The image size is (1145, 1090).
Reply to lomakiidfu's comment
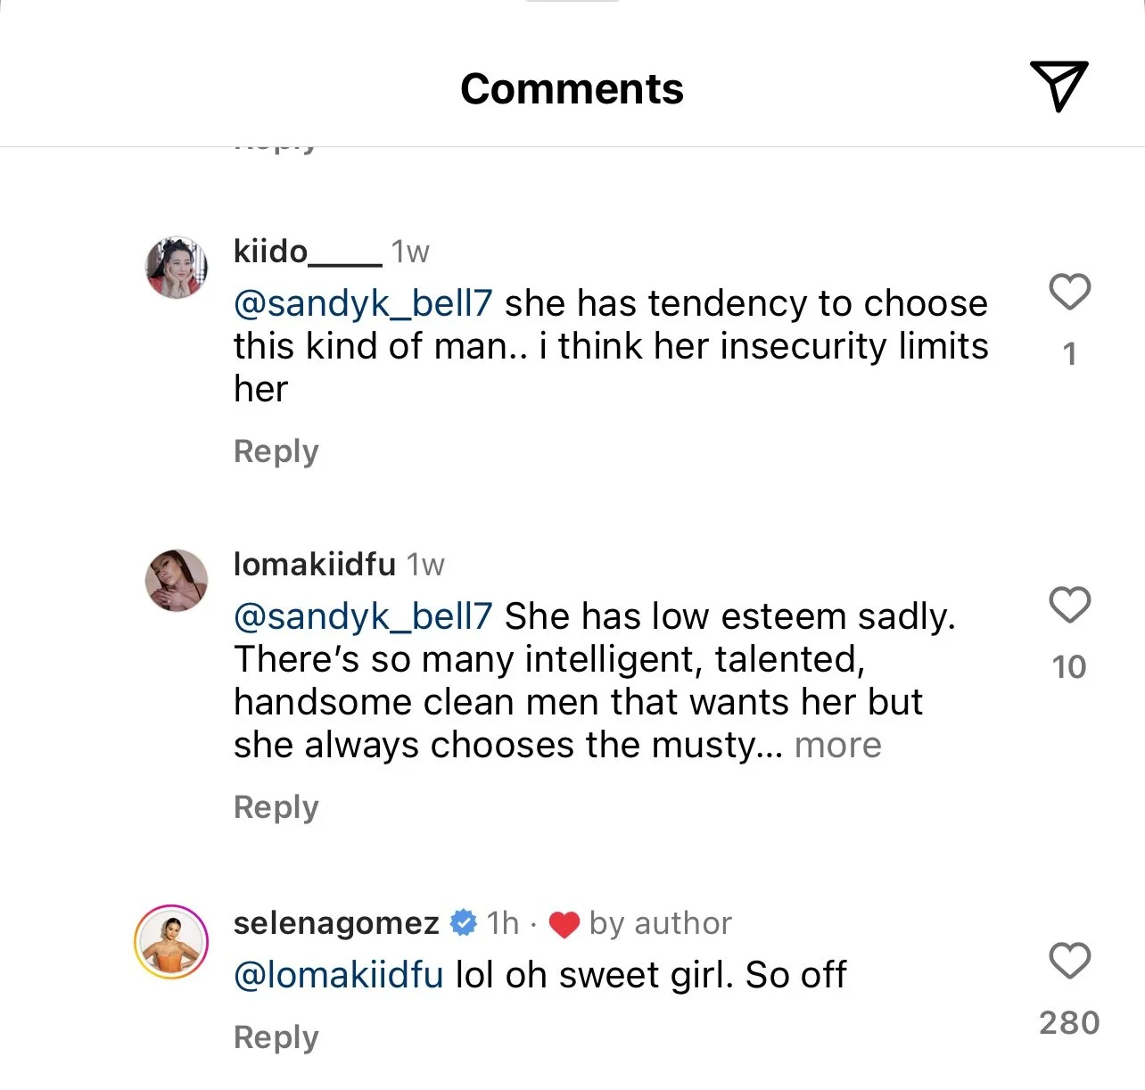click(276, 807)
